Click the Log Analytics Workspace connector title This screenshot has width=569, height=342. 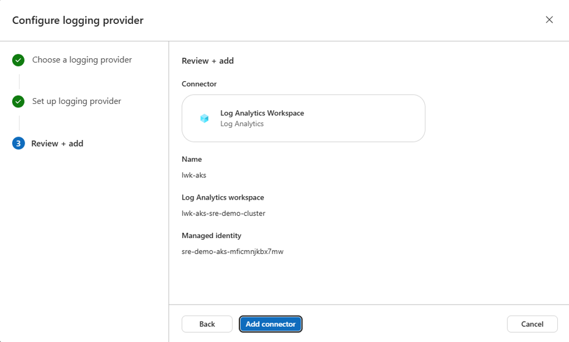pos(262,113)
